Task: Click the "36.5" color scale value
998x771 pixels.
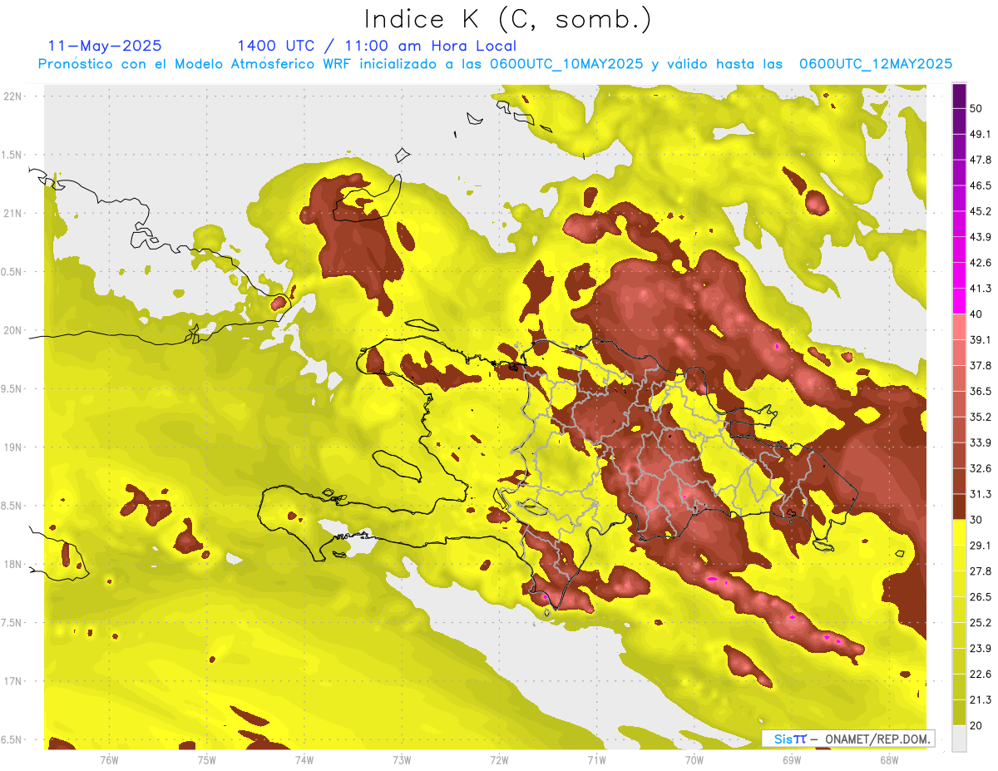Action: pos(980,391)
